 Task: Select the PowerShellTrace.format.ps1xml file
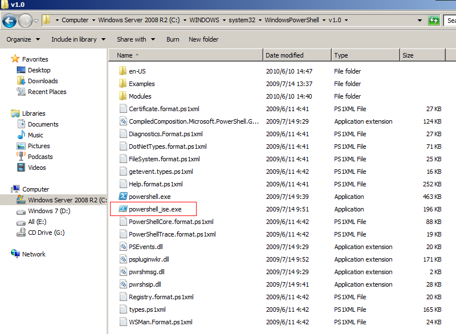coord(172,234)
